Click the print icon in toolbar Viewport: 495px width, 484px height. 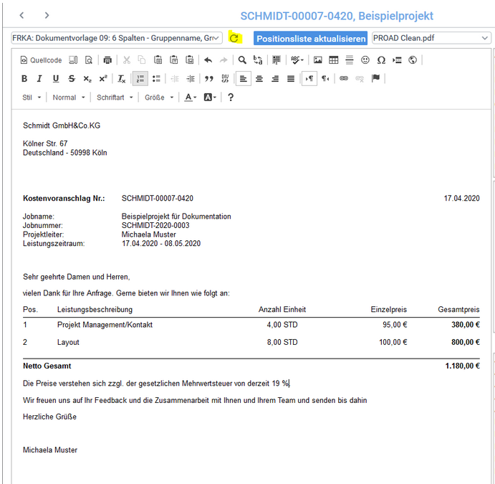point(107,60)
